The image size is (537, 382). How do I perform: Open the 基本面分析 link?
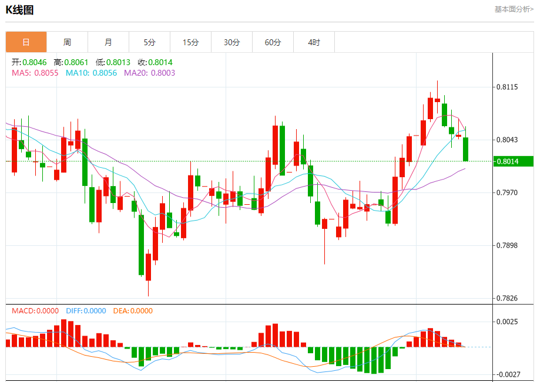click(513, 9)
